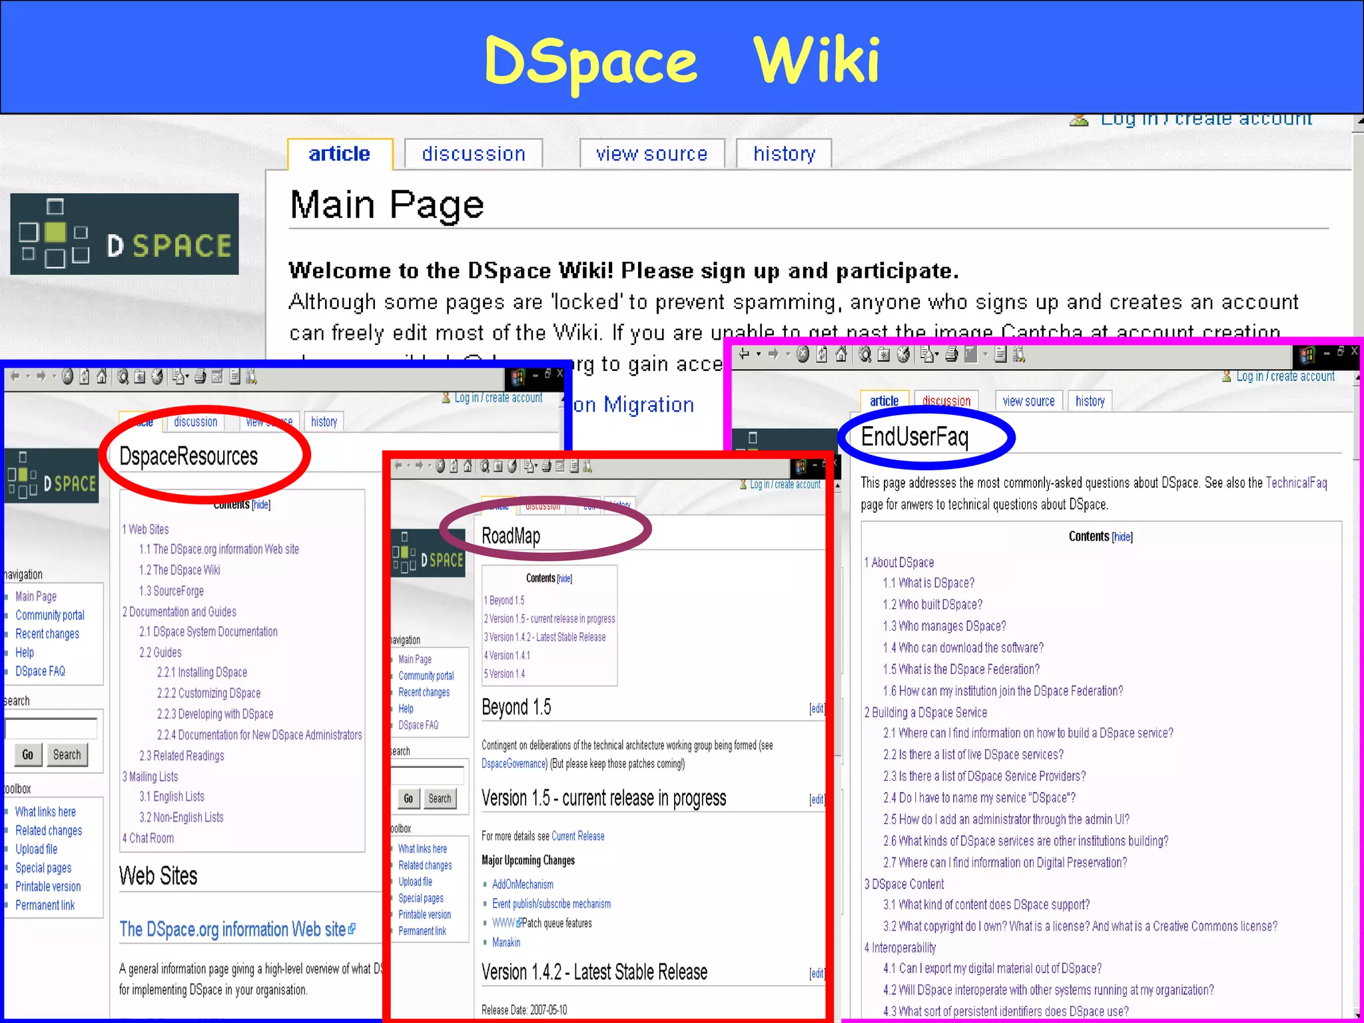Open Search pane icon in EndUserFaq window toolbar
This screenshot has height=1023, width=1364.
tap(864, 354)
